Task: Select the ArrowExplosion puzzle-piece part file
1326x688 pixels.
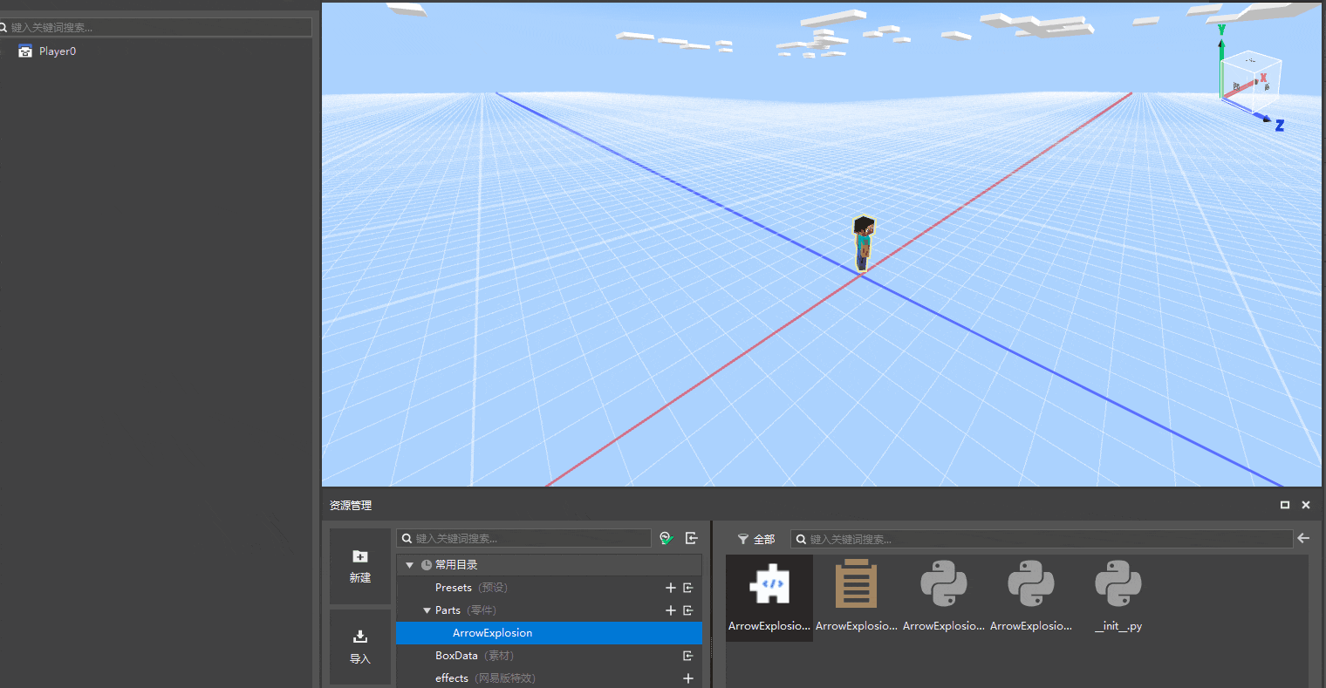Action: point(769,595)
